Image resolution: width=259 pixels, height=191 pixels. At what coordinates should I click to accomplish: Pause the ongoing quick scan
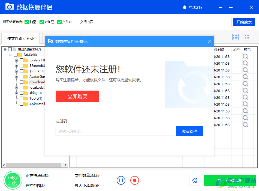click(x=121, y=180)
